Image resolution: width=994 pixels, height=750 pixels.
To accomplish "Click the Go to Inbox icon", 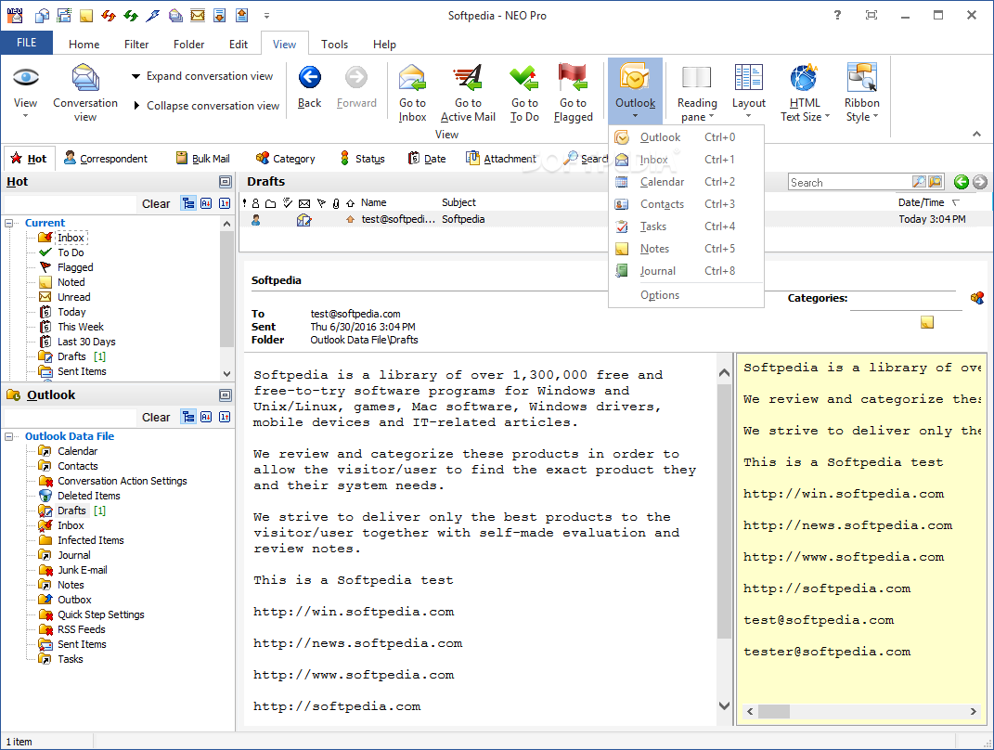I will click(x=412, y=93).
